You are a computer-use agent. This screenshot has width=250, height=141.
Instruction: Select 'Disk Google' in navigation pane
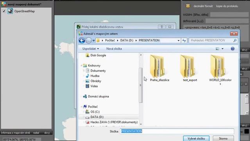(x=98, y=55)
